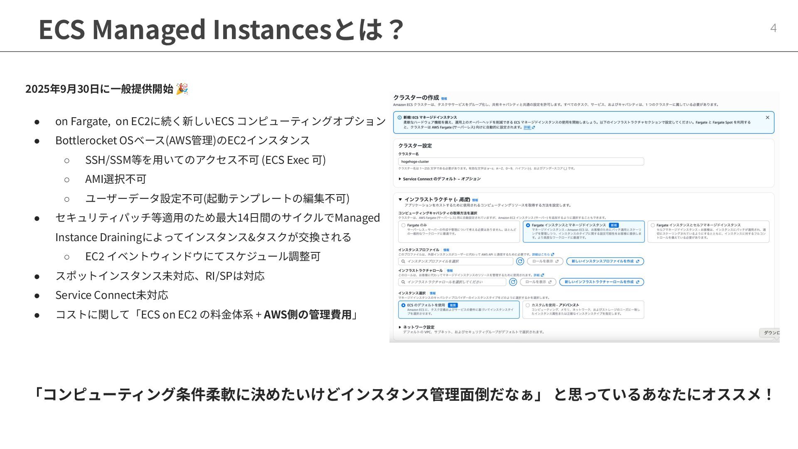The width and height of the screenshot is (798, 449).
Task: Select Fargate インスタンスとマネージドインスタンス radio option
Action: tap(528, 225)
